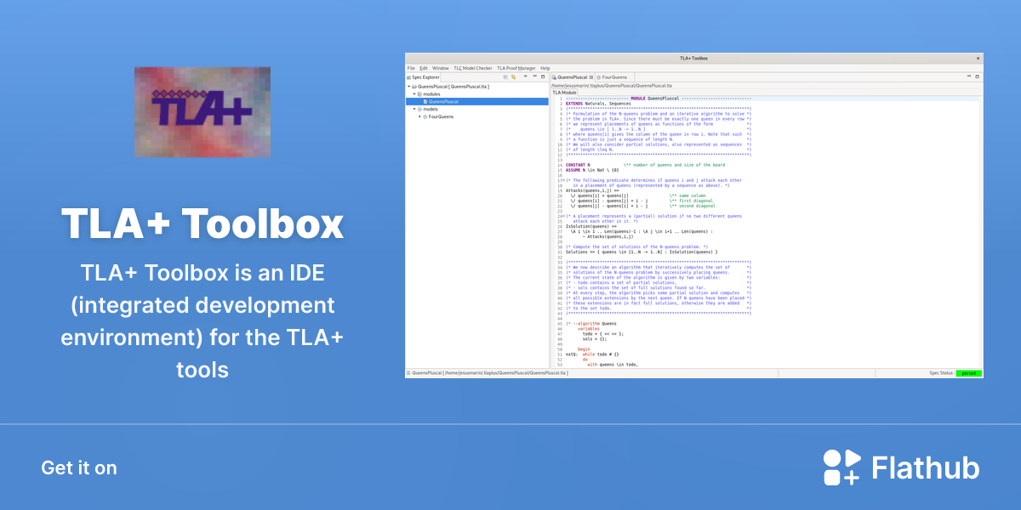This screenshot has width=1021, height=510.
Task: Maximize the Spec Explorer panel
Action: tap(544, 76)
